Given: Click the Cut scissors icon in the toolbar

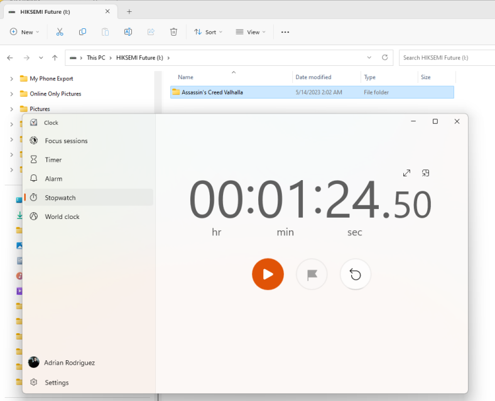Looking at the screenshot, I should tap(60, 32).
